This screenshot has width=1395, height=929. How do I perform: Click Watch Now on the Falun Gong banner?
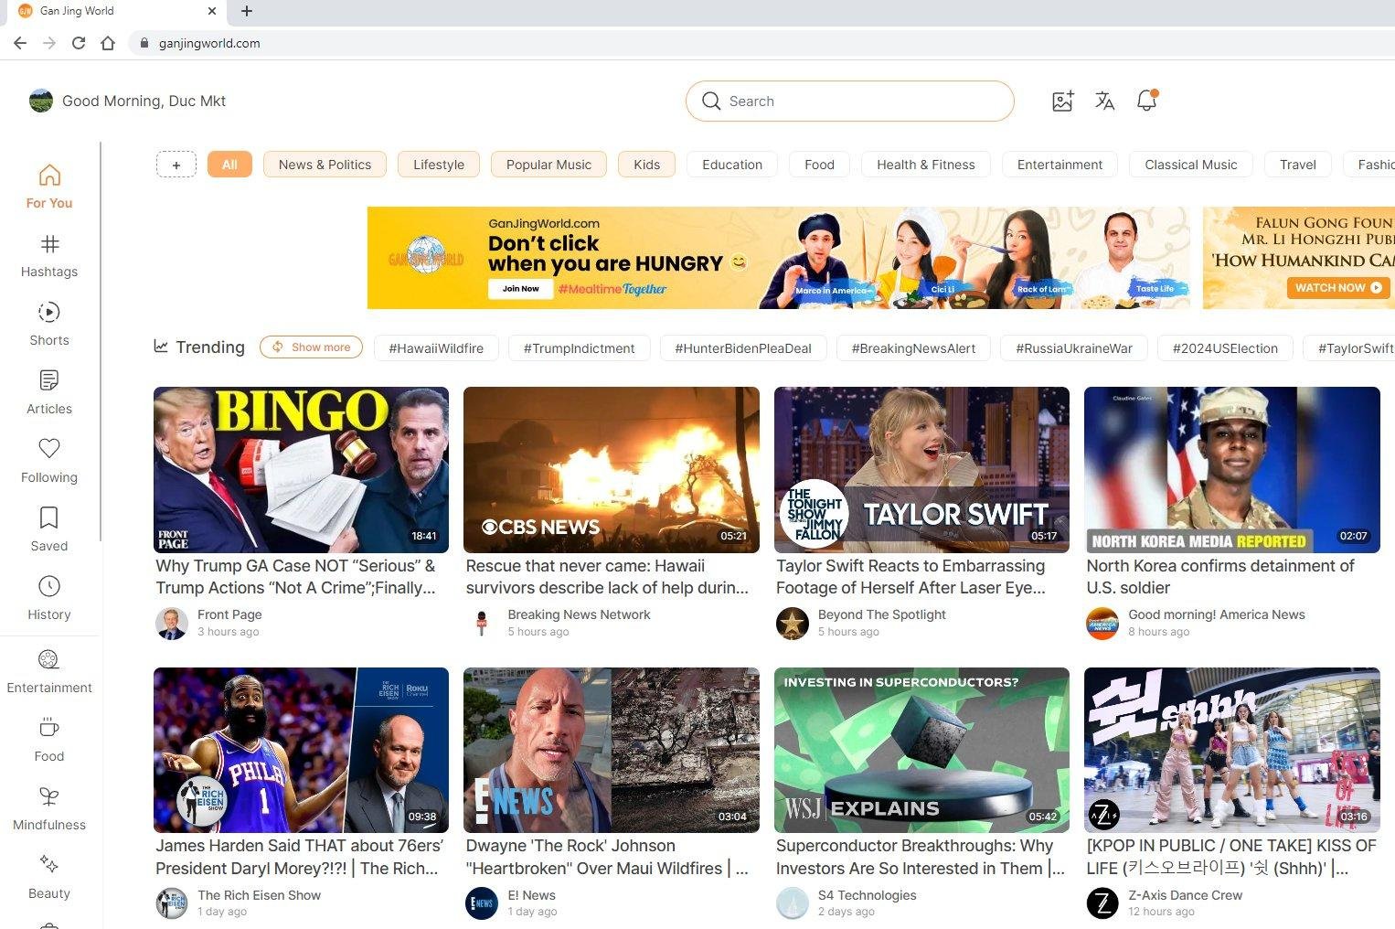(x=1337, y=287)
